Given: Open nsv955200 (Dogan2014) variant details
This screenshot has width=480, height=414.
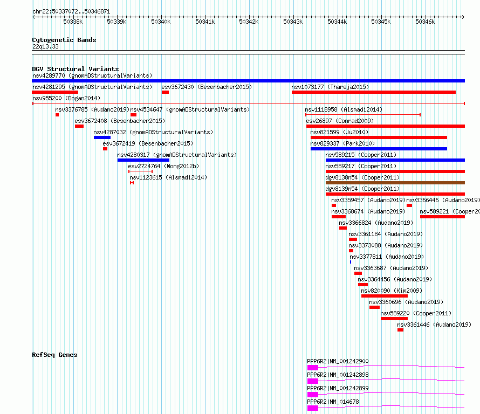Looking at the screenshot, I should (x=66, y=98).
